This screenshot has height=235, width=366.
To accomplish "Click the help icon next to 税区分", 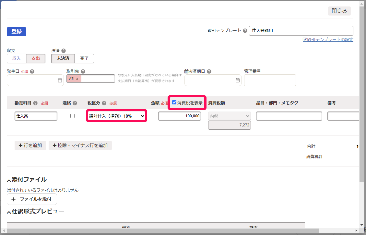I will pos(104,103).
